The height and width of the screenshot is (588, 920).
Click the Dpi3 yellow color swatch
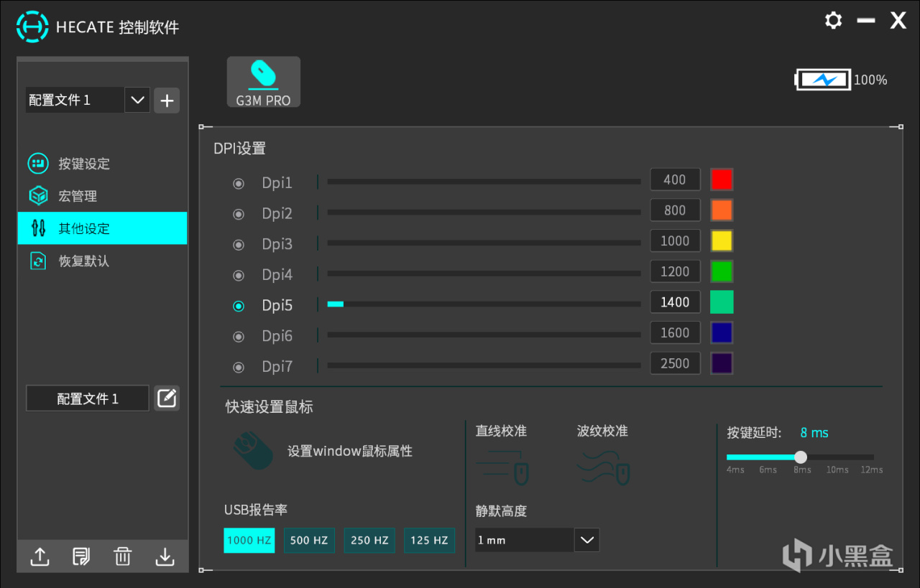722,241
